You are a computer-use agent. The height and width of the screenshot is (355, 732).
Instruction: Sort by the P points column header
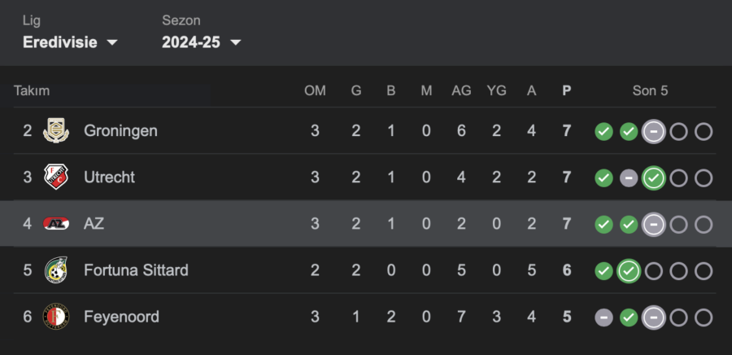coord(566,90)
